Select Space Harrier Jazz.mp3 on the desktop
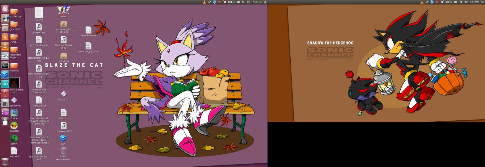 click(x=39, y=154)
